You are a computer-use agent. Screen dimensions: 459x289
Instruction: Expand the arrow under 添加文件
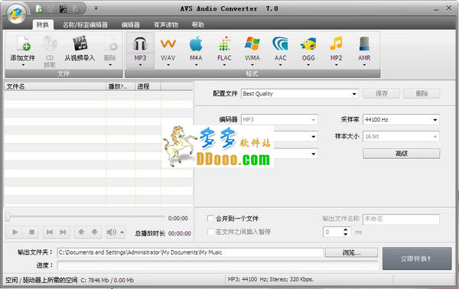pos(23,65)
